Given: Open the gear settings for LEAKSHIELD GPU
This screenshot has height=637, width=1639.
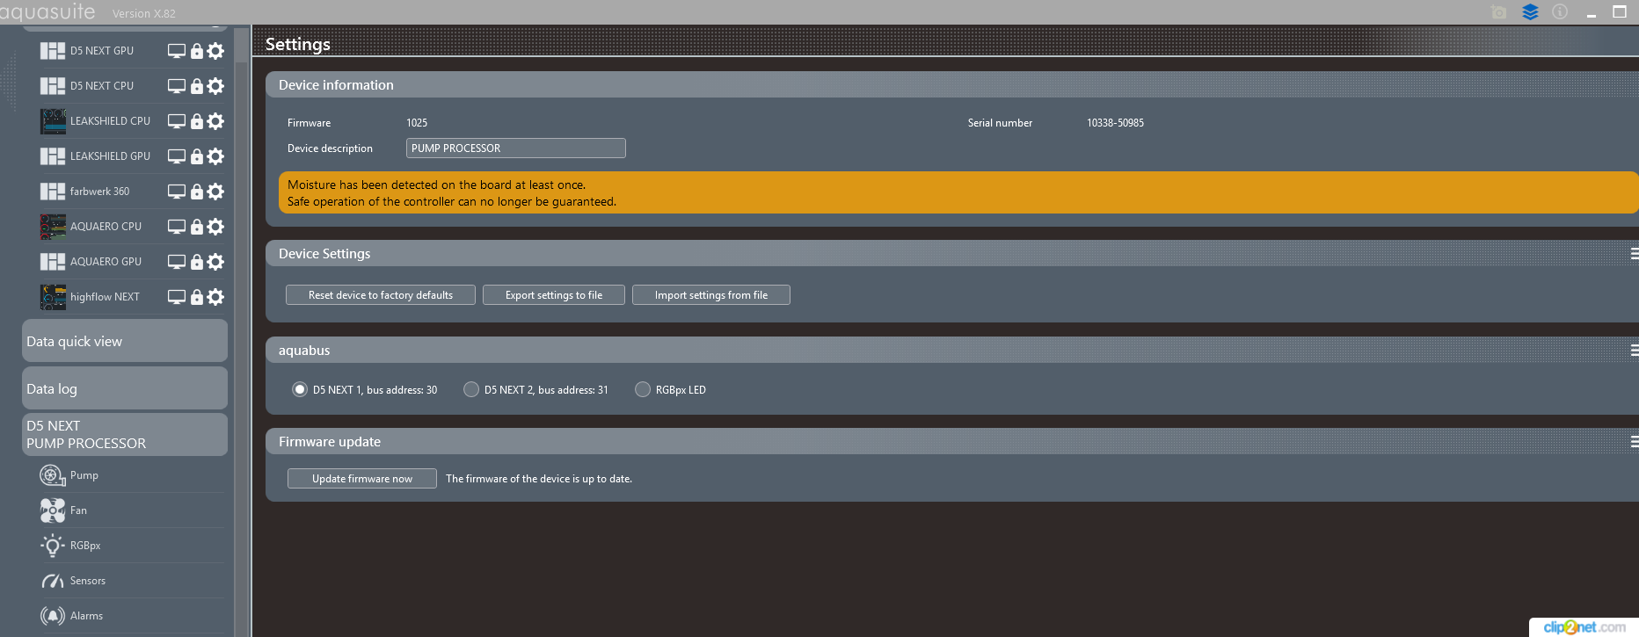Looking at the screenshot, I should pos(215,156).
